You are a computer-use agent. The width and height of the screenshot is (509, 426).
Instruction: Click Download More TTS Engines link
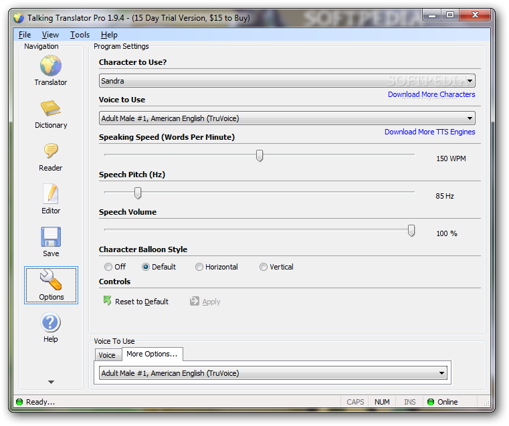pyautogui.click(x=430, y=132)
